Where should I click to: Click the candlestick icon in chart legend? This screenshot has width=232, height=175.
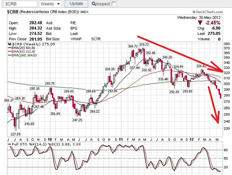click(9, 44)
